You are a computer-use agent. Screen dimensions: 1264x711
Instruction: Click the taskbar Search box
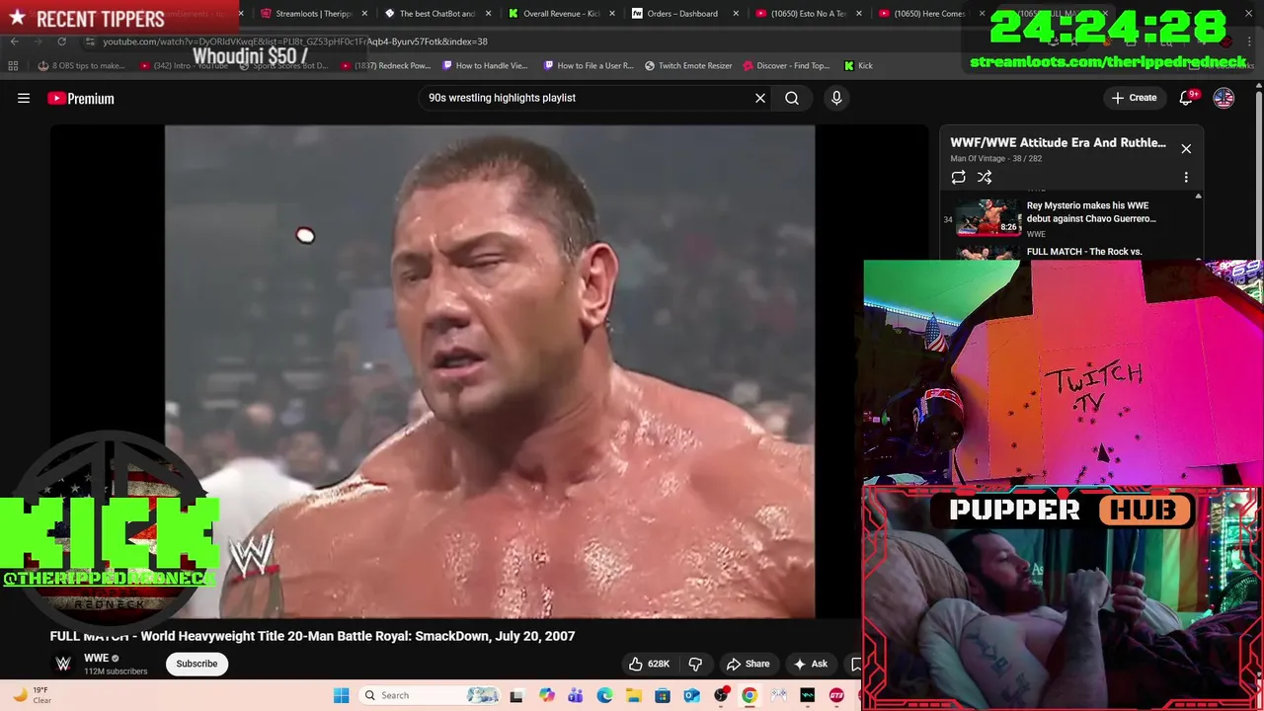click(430, 695)
